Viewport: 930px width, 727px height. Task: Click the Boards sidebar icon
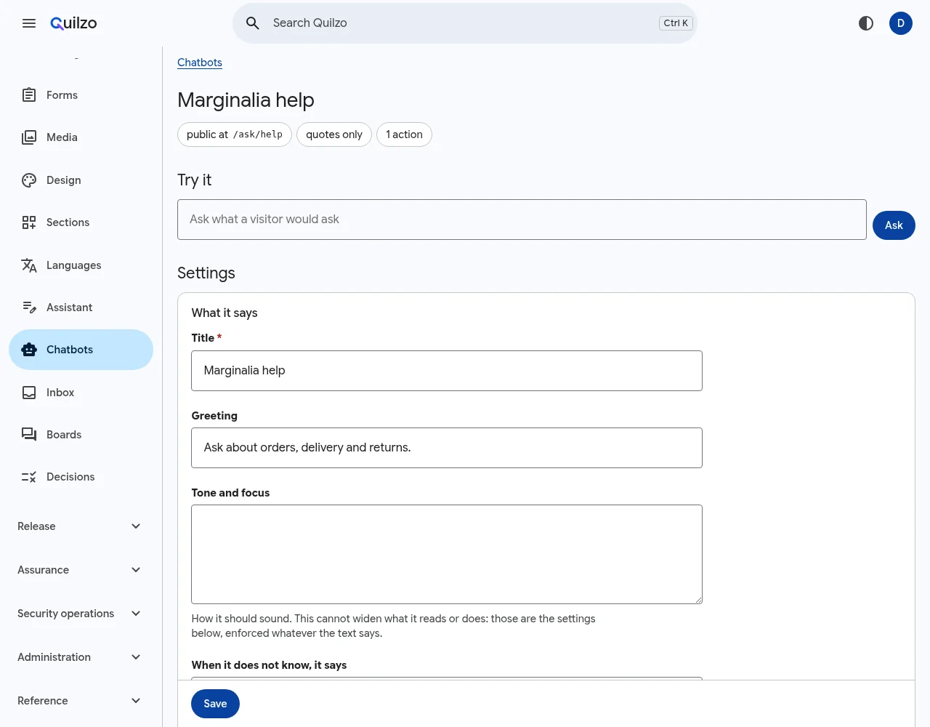click(x=29, y=435)
